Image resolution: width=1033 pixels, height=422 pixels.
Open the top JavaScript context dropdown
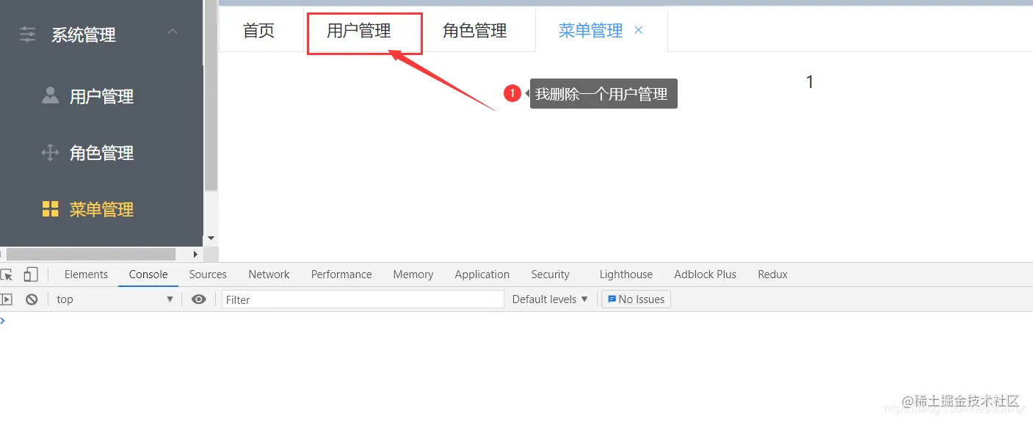point(114,299)
